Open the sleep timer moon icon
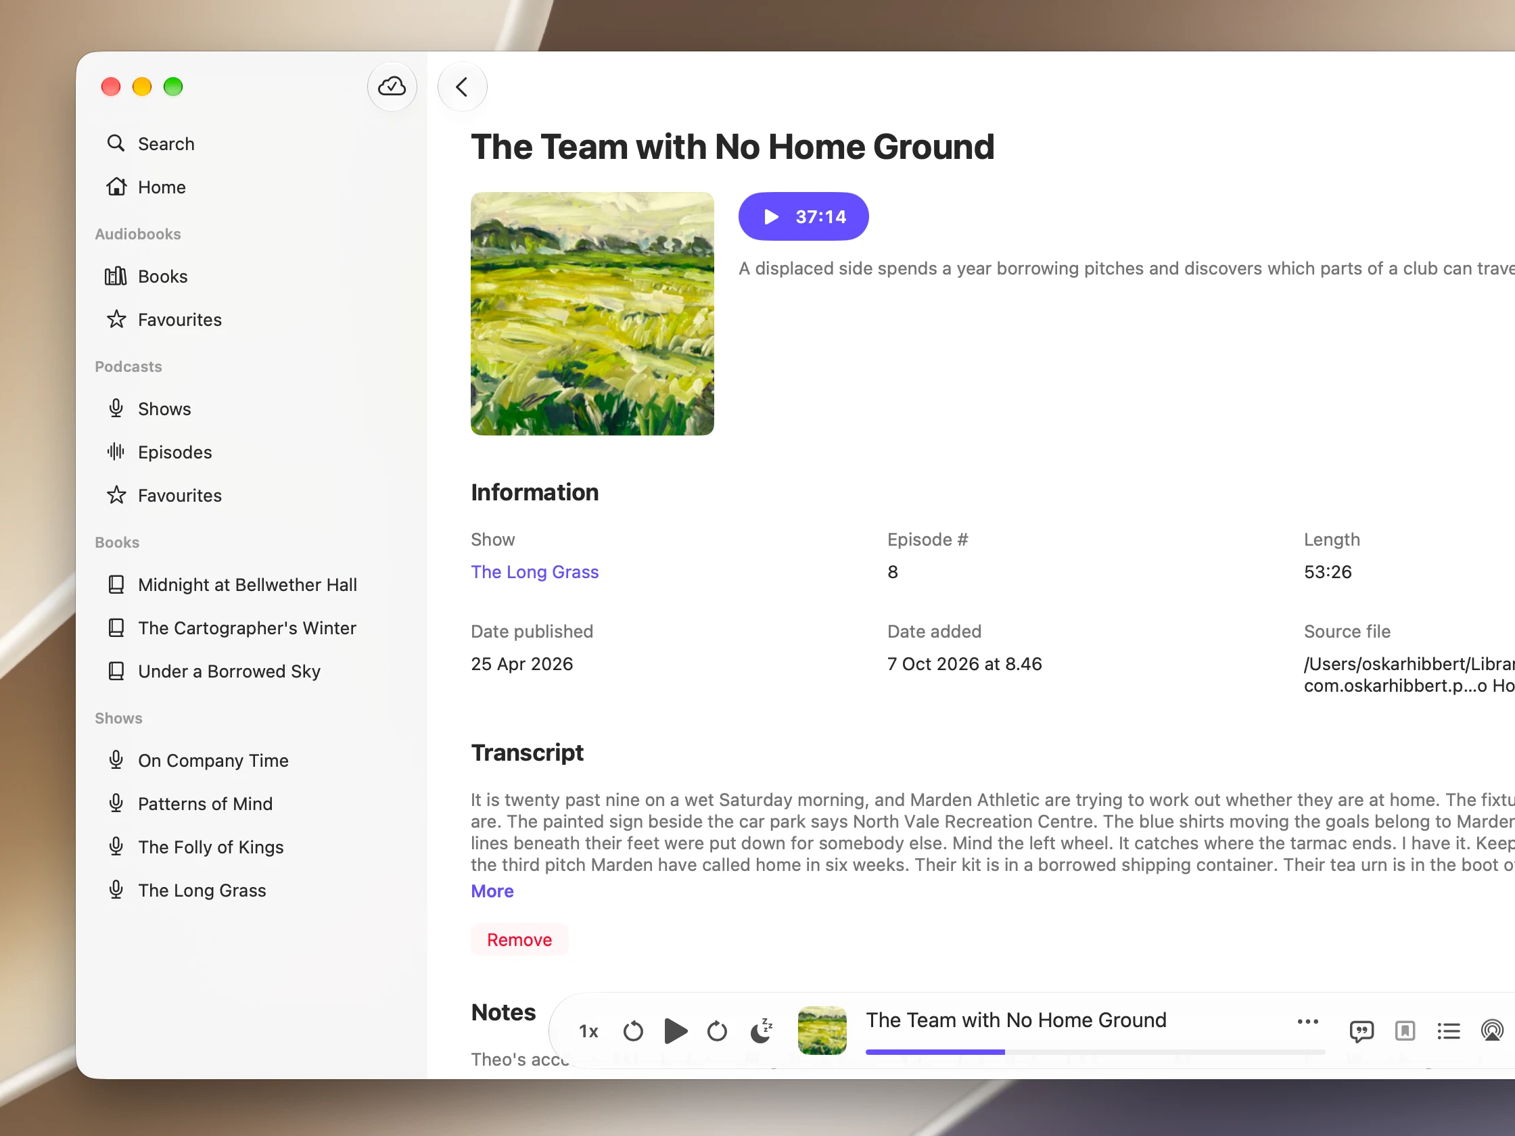The height and width of the screenshot is (1136, 1515). 762,1031
